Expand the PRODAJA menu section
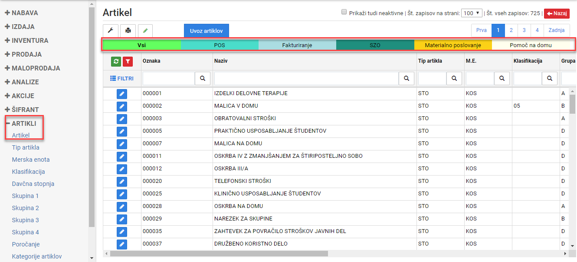 [x=23, y=54]
